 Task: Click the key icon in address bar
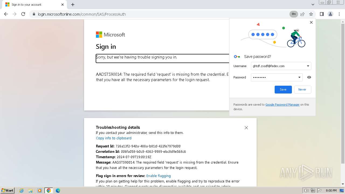pos(294,14)
